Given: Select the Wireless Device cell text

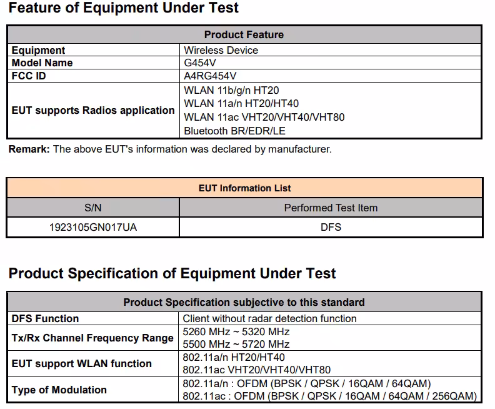Looking at the screenshot, I should click(x=221, y=50).
